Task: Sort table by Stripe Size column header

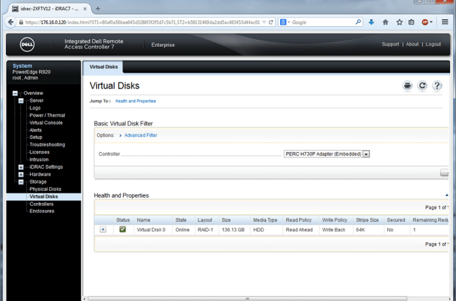Action: [367, 220]
